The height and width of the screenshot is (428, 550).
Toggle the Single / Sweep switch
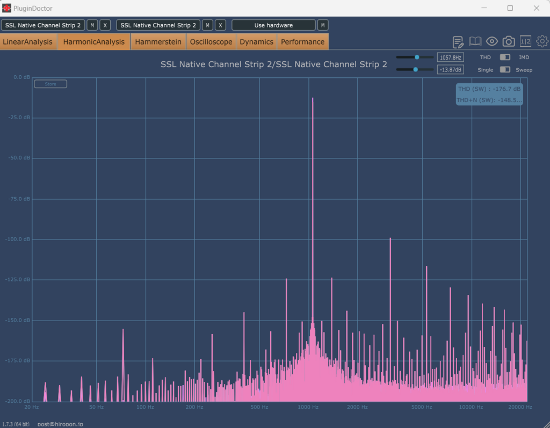[x=505, y=69]
